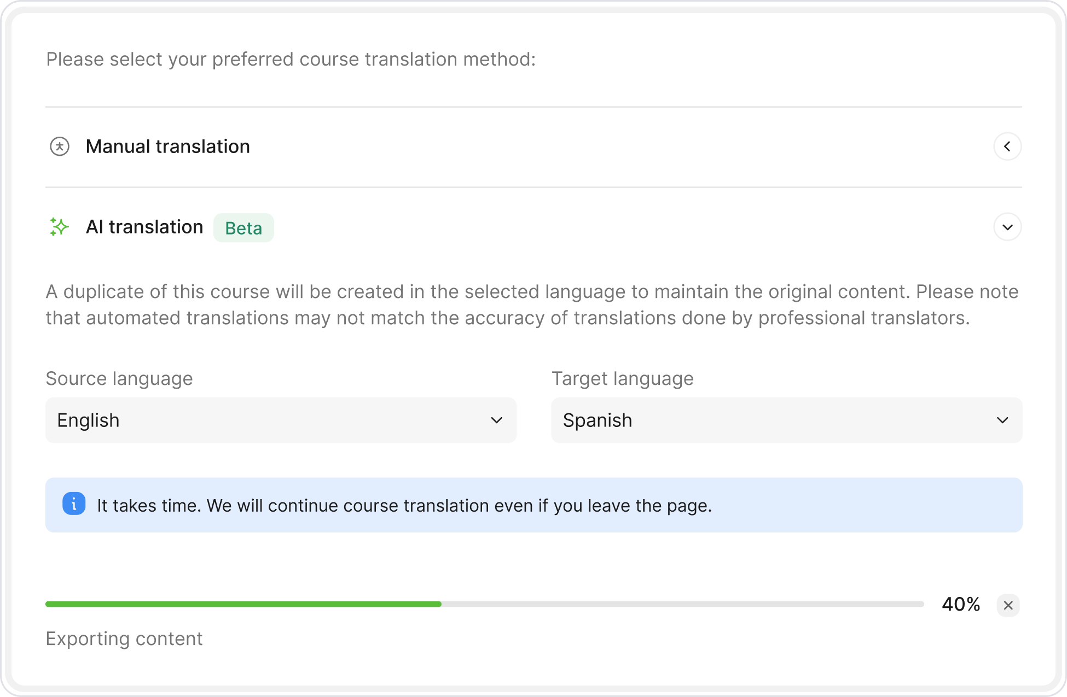Expand the Manual translation section chevron
The width and height of the screenshot is (1067, 697).
coord(1007,147)
